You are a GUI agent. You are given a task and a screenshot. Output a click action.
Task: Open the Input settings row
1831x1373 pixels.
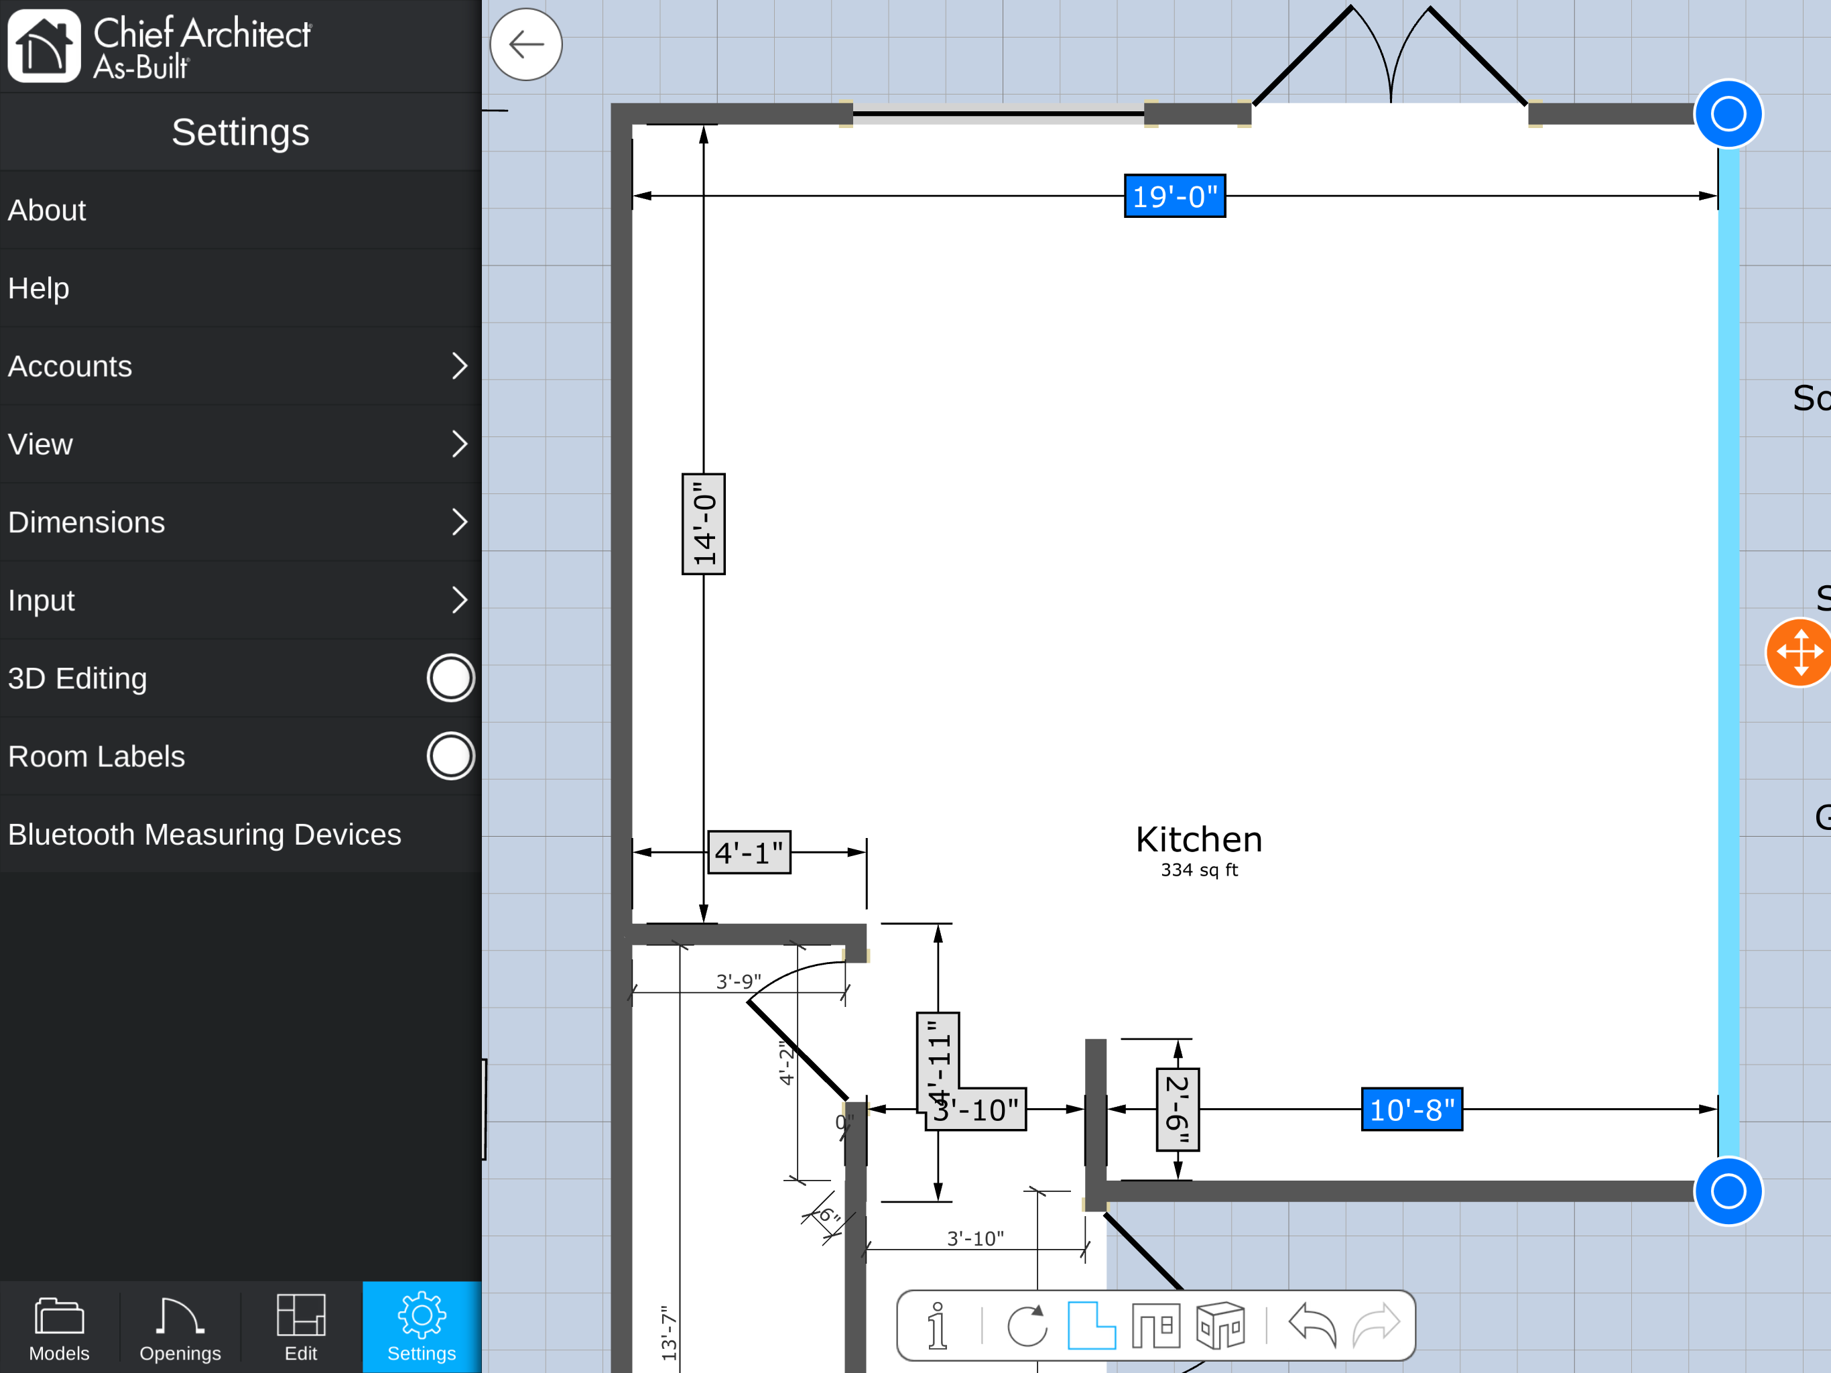click(241, 599)
